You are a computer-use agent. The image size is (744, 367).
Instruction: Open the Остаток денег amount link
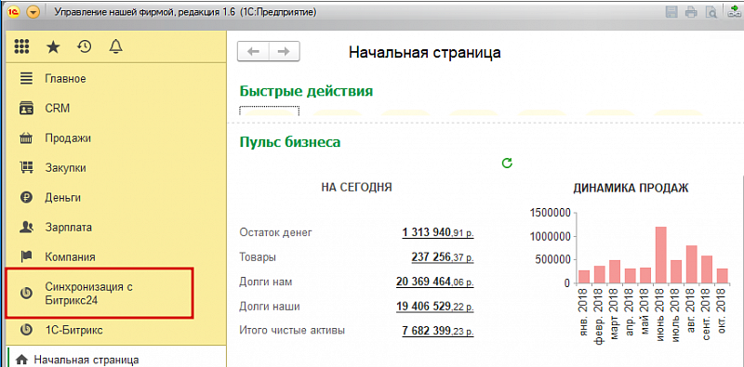point(438,233)
